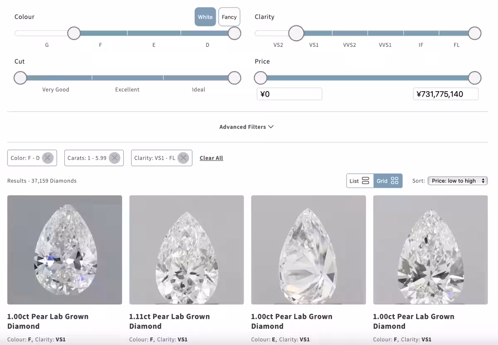
Task: Open the first 1.00ct Pear diamond image
Action: 65,250
